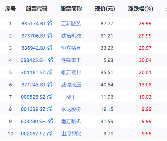Open chart icon beside 001239.SZ
This screenshot has width=167, height=141.
click(x=50, y=109)
